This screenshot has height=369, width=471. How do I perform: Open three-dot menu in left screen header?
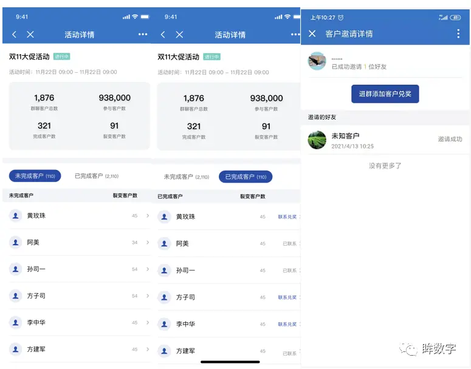(143, 35)
